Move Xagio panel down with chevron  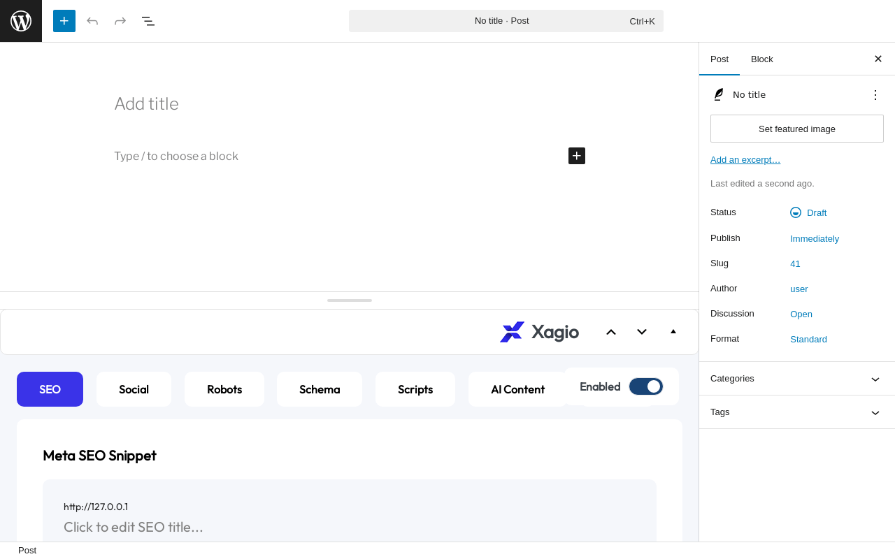[642, 332]
